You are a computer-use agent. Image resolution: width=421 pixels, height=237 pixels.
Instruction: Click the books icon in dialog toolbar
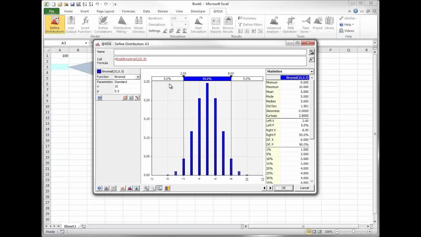click(x=167, y=188)
